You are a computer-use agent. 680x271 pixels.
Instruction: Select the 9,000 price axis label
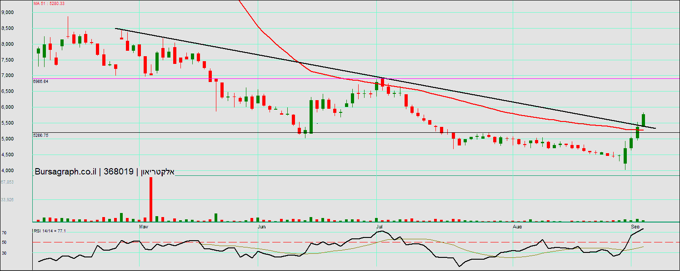[8, 12]
